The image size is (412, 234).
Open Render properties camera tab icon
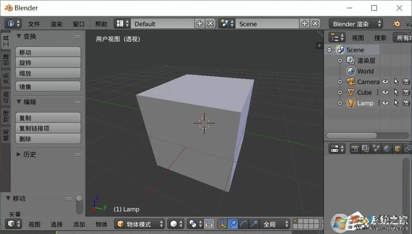click(355, 149)
